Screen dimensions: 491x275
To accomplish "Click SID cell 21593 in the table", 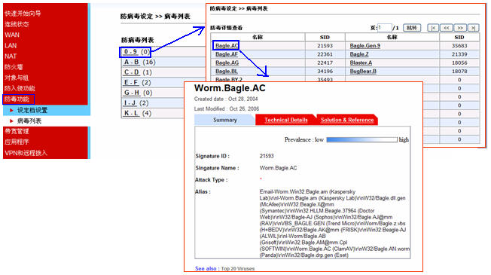I will click(325, 46).
